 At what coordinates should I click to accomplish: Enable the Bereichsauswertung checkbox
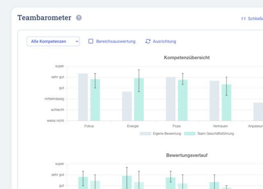(91, 41)
